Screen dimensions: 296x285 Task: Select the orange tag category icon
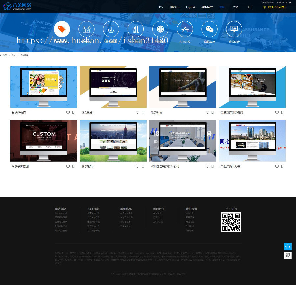(x=62, y=29)
